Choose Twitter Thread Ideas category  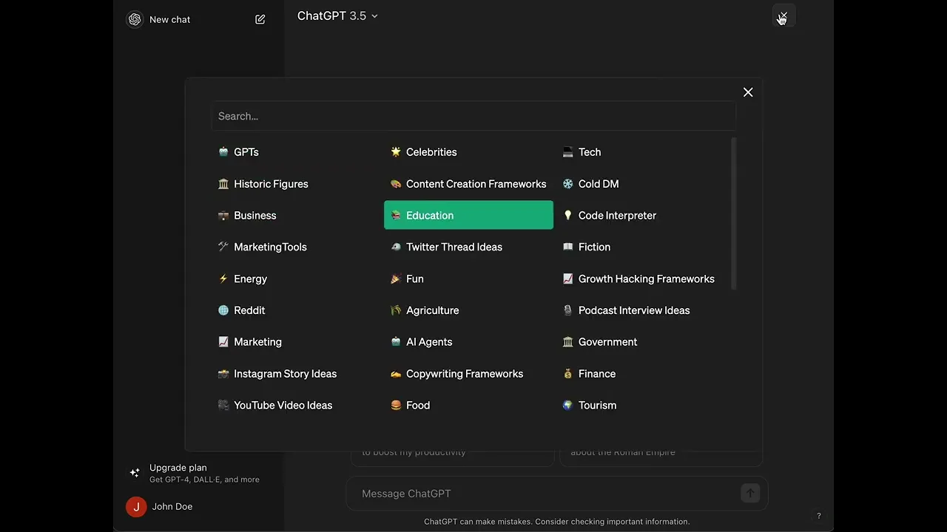coord(454,247)
